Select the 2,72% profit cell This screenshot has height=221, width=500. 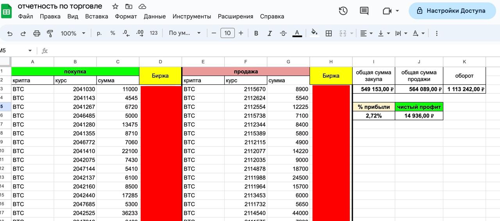pos(374,116)
